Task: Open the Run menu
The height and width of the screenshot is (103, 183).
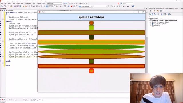Action: click(x=22, y=3)
